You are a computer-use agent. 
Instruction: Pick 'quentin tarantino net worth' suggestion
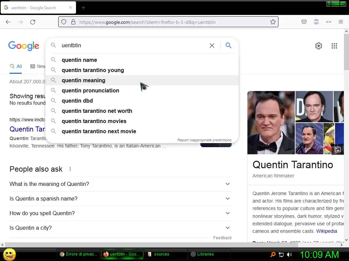pos(142,111)
